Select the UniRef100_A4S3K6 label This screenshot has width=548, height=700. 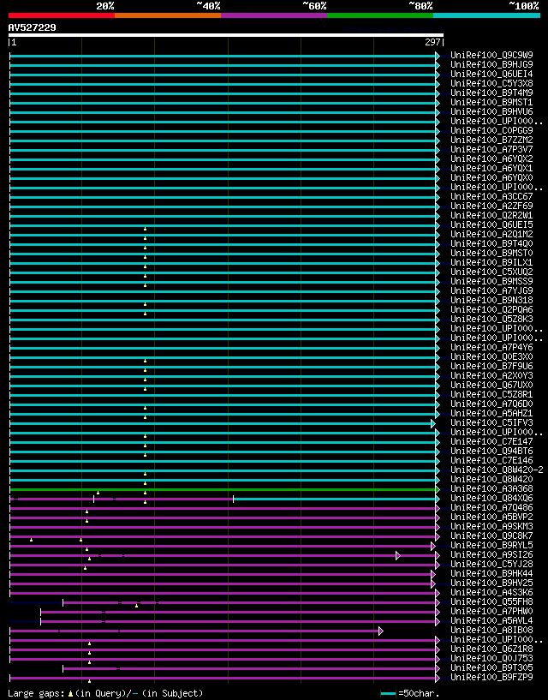coord(491,592)
